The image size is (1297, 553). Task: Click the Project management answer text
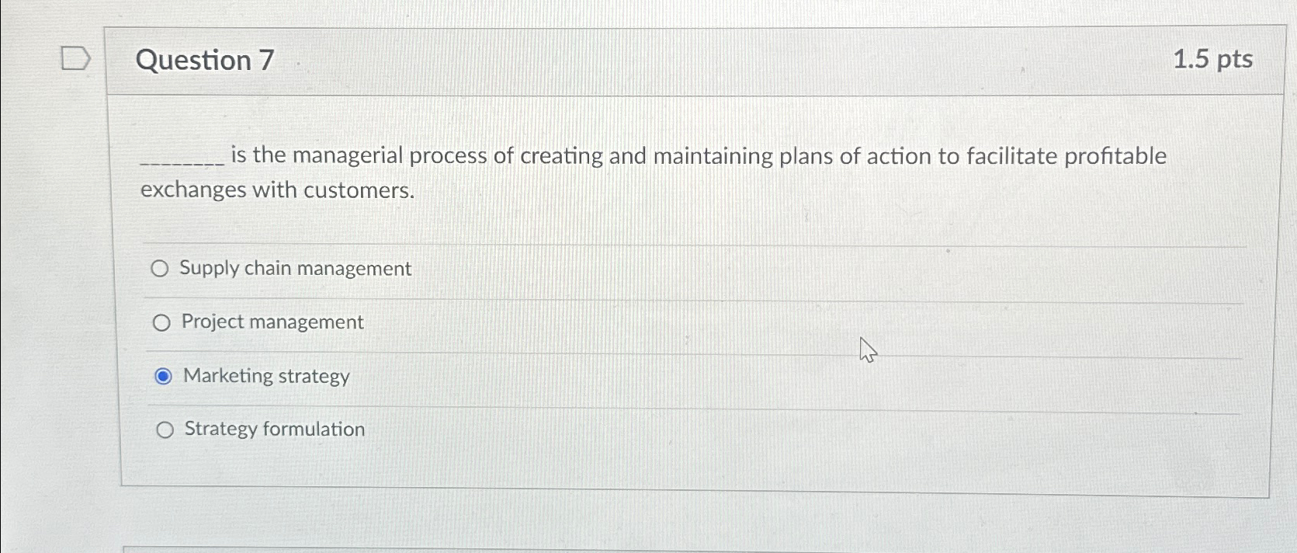click(x=270, y=322)
